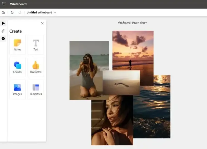Insert text using the Text tile
The image size is (207, 149).
pyautogui.click(x=36, y=44)
